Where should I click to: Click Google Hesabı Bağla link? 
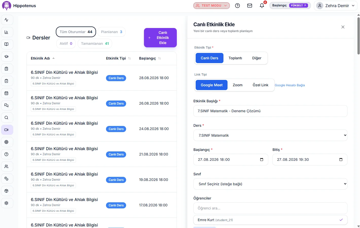pyautogui.click(x=290, y=85)
